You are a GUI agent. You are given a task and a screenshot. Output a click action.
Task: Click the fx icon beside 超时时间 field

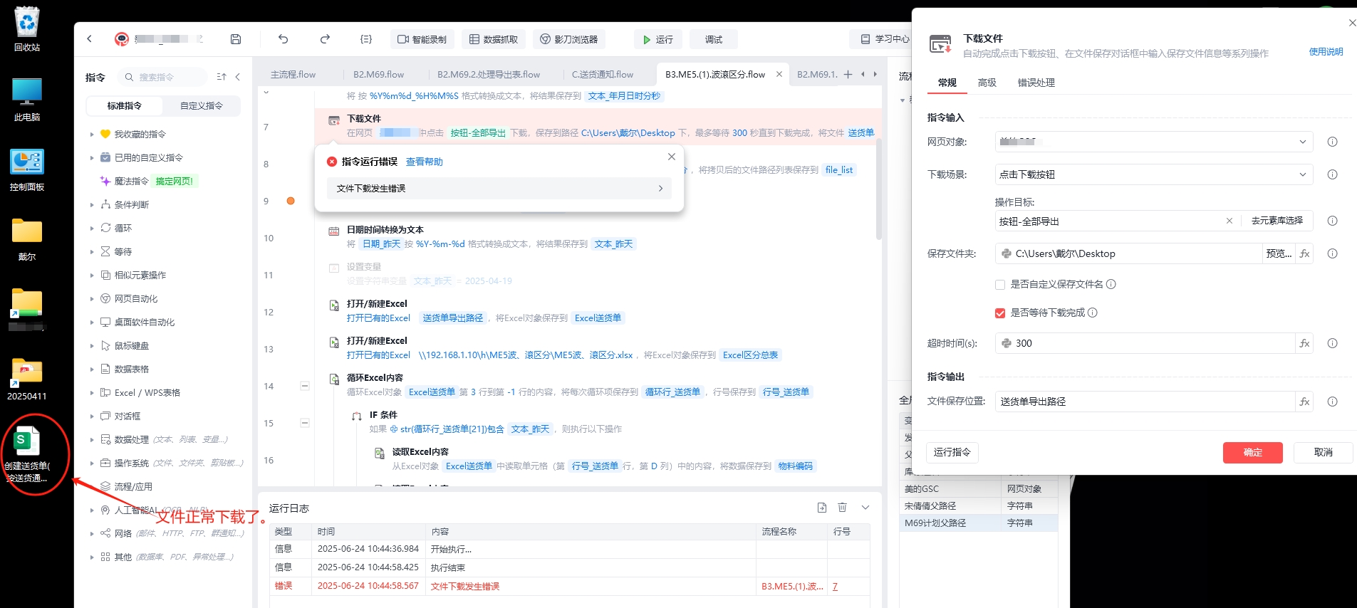pos(1304,343)
